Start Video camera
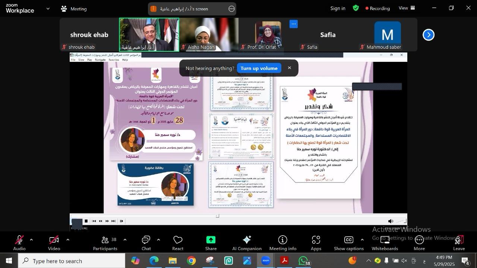477x268 pixels. (54, 243)
